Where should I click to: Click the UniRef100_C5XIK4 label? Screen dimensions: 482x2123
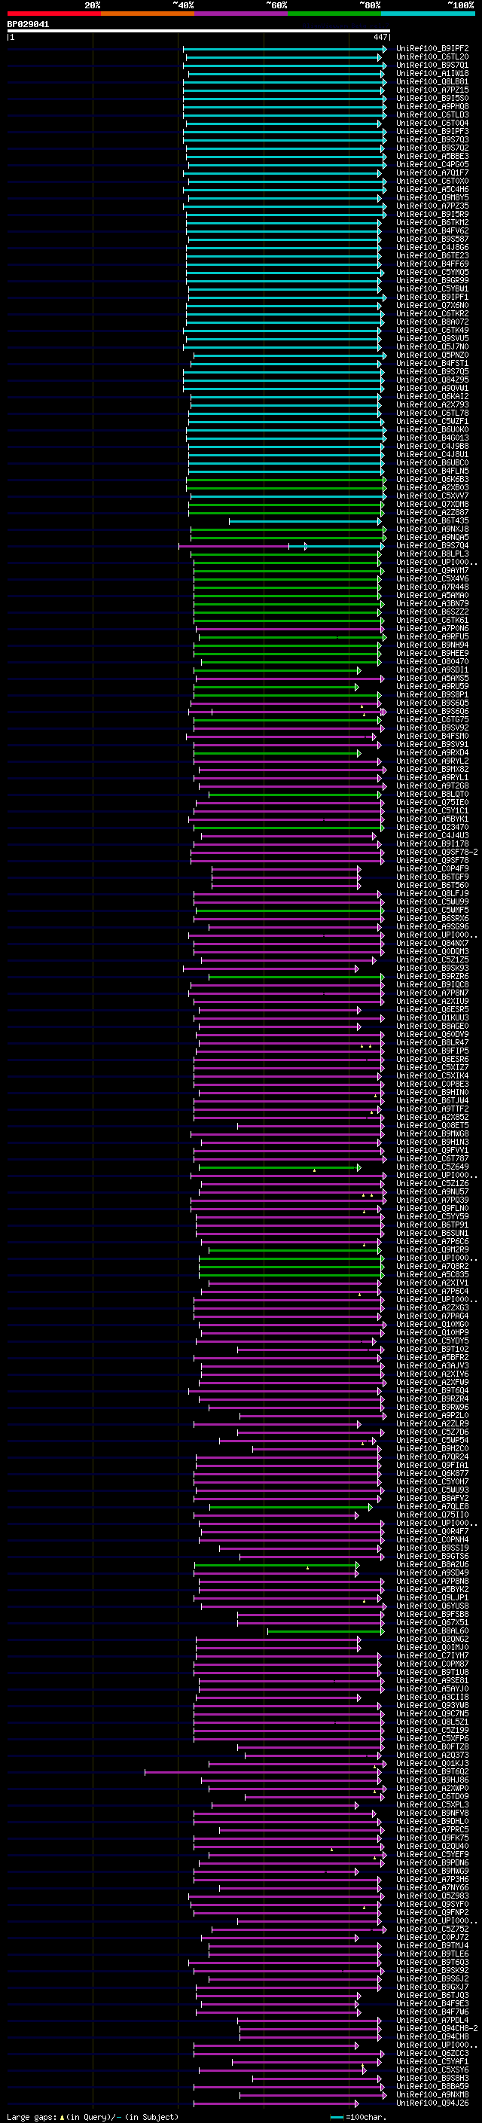(x=432, y=1075)
